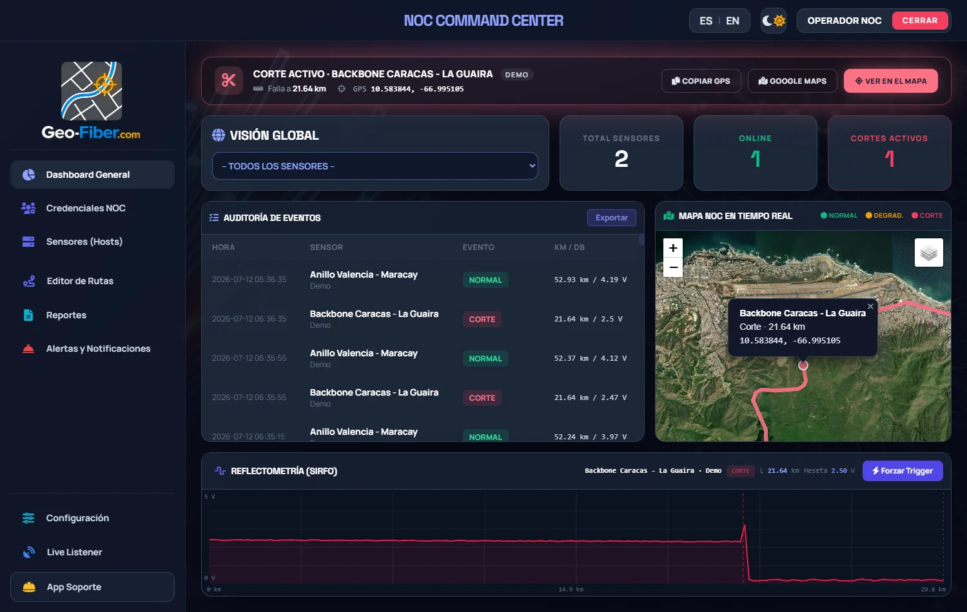The width and height of the screenshot is (967, 612).
Task: Click the 52.93 km / 4.19 V value
Action: (591, 280)
